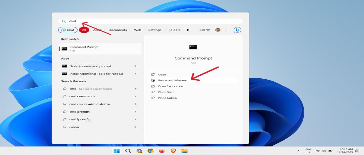364x155 pixels.
Task: Open the notification bell in system tray
Action: tap(357, 151)
